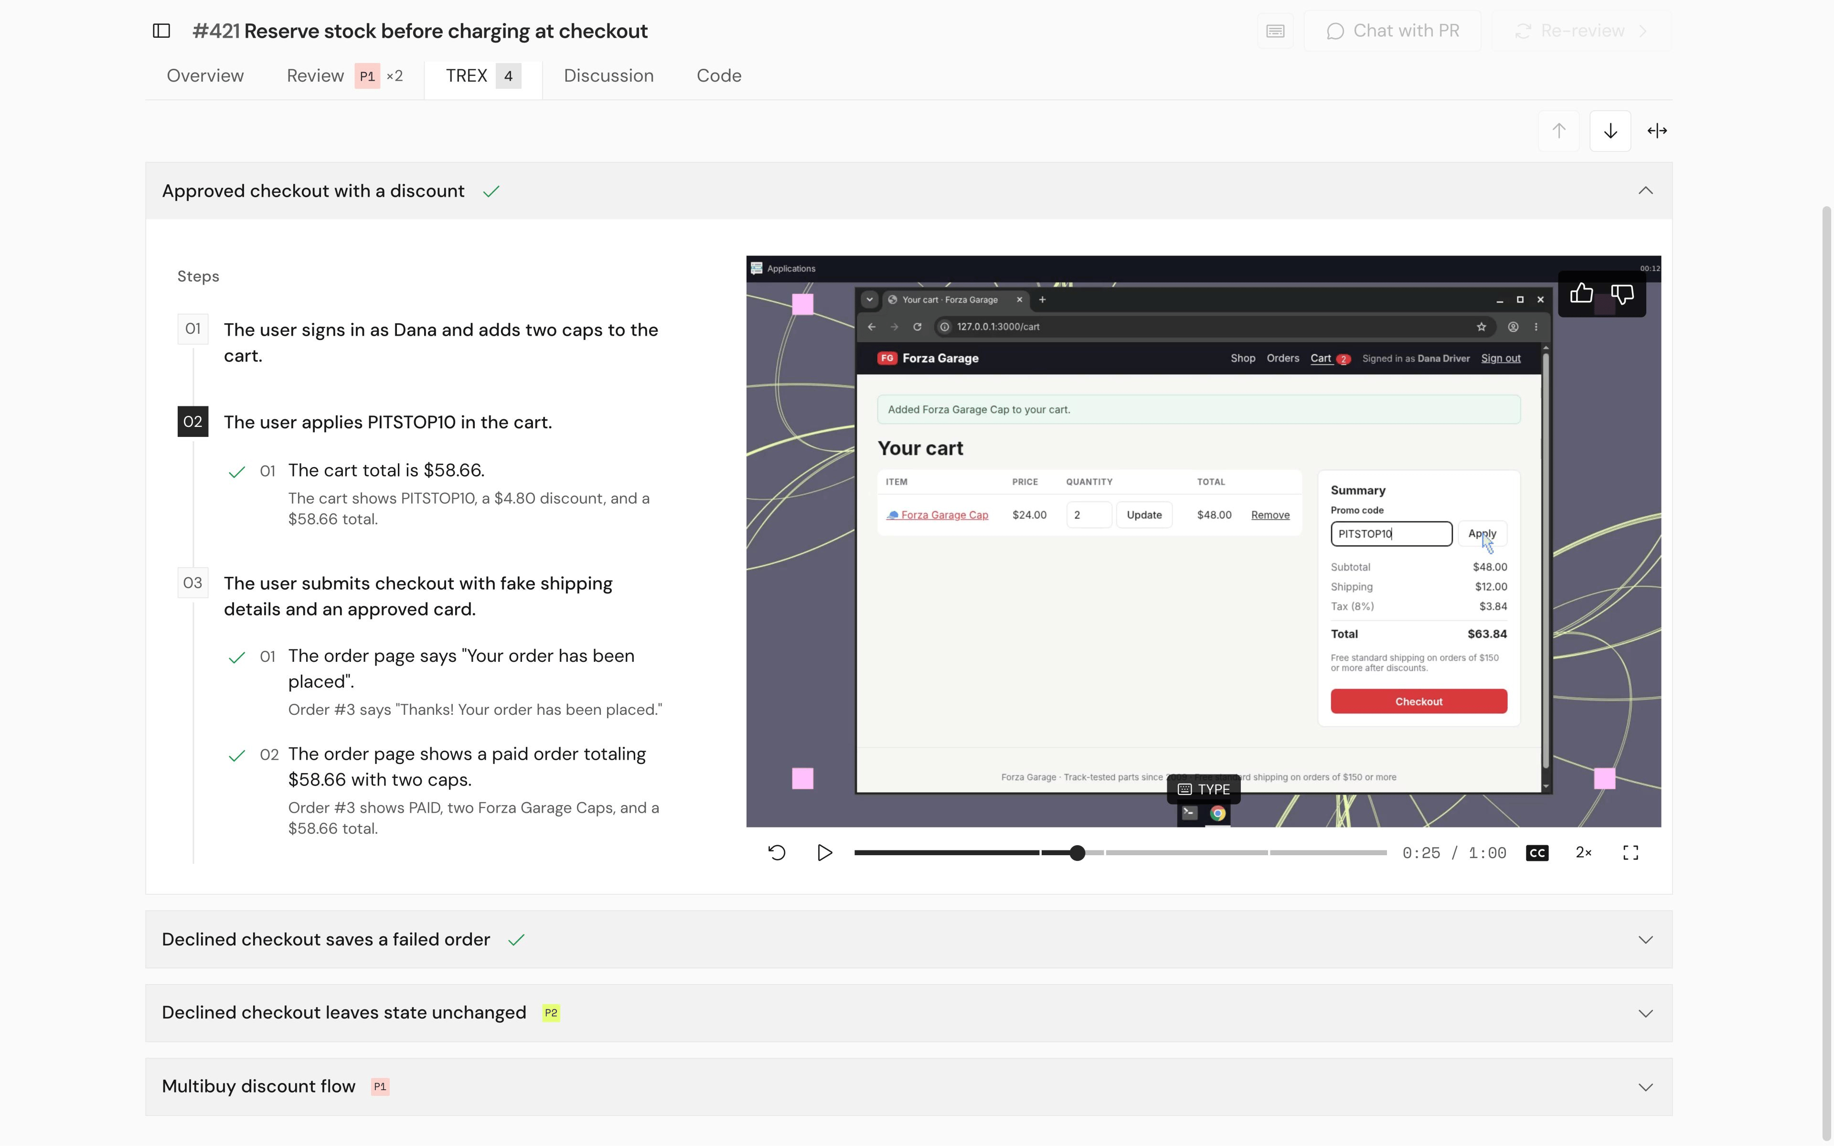1834x1146 pixels.
Task: Click the terminal icon in the video taskbar
Action: [1189, 813]
